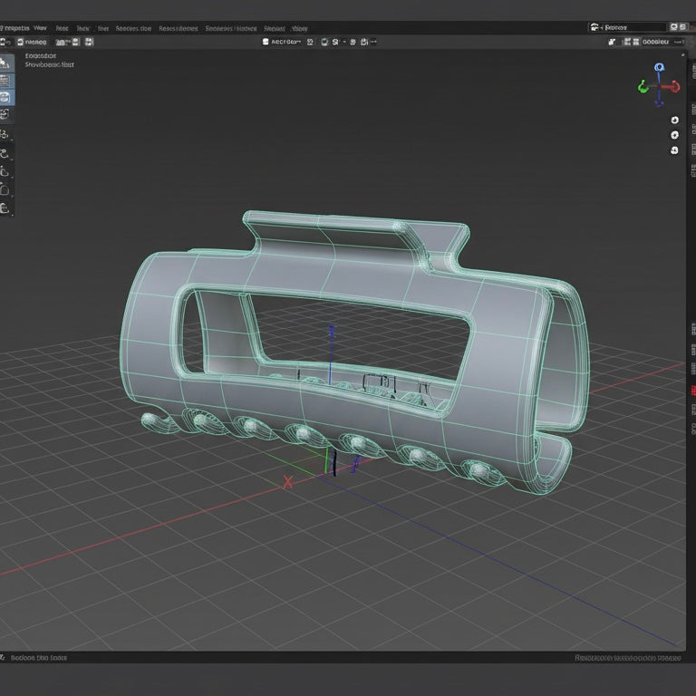The image size is (696, 696).
Task: Click the status bar text at bottom left
Action: (38, 658)
